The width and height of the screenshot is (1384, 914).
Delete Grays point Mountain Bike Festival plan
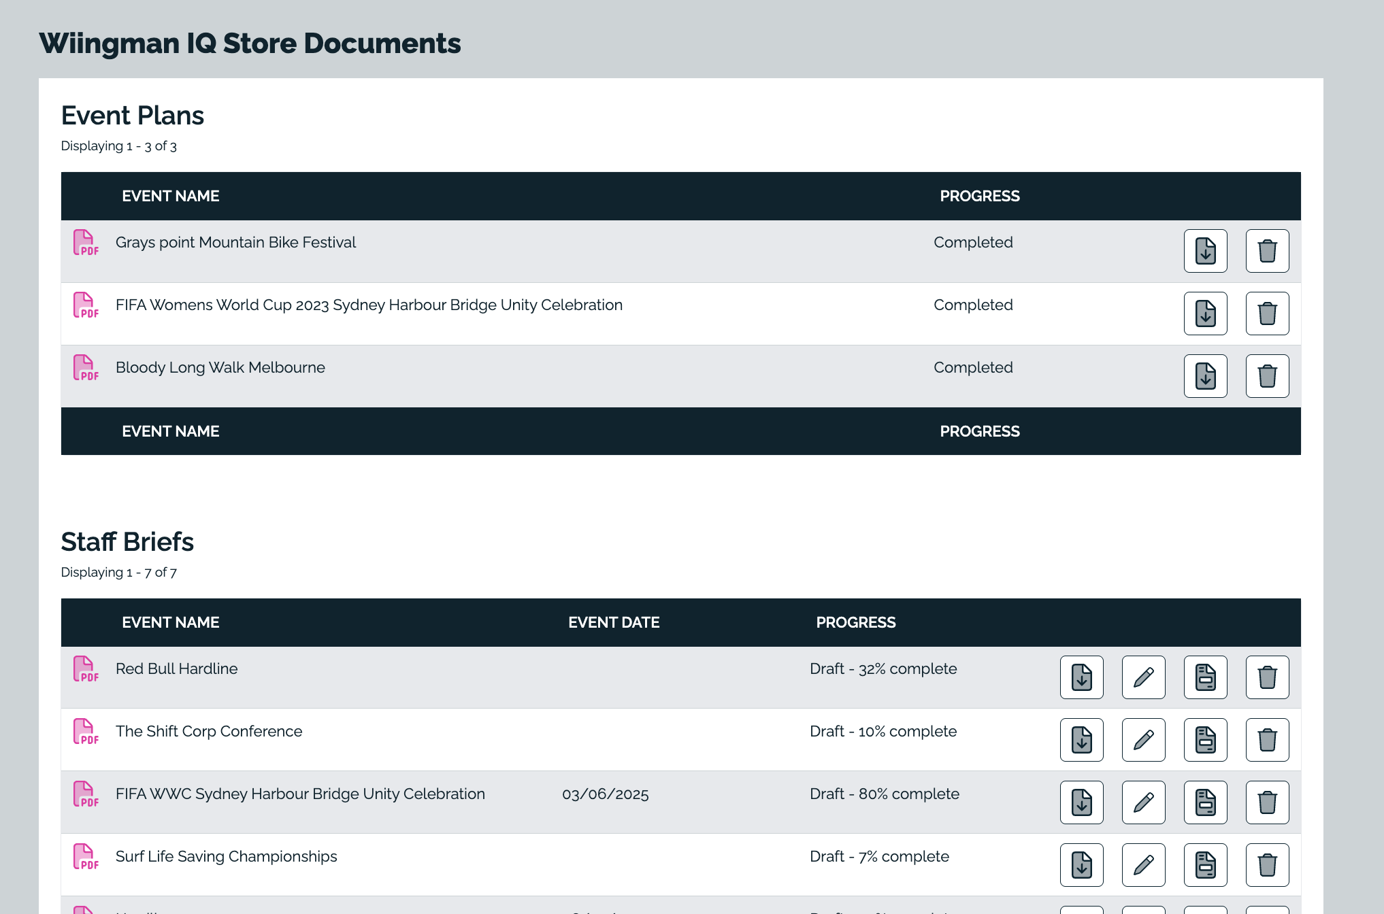(1267, 251)
